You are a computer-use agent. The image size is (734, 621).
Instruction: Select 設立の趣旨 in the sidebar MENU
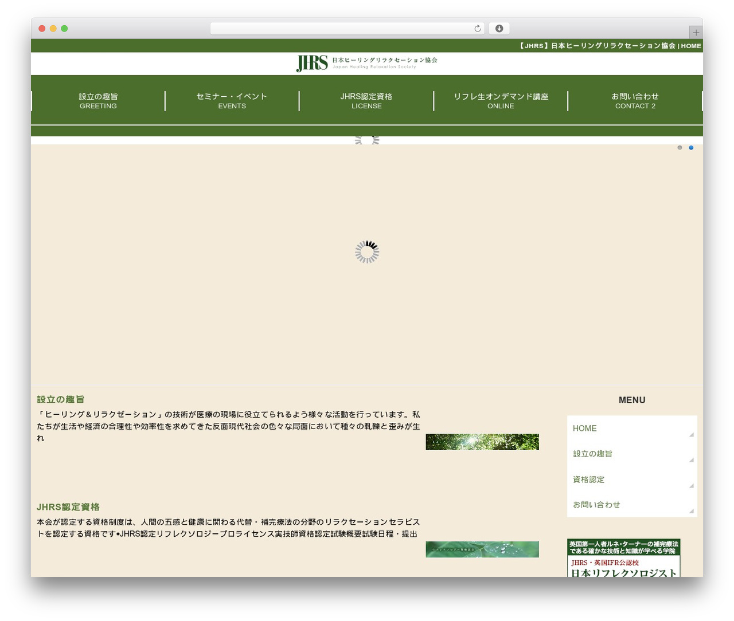tap(632, 454)
